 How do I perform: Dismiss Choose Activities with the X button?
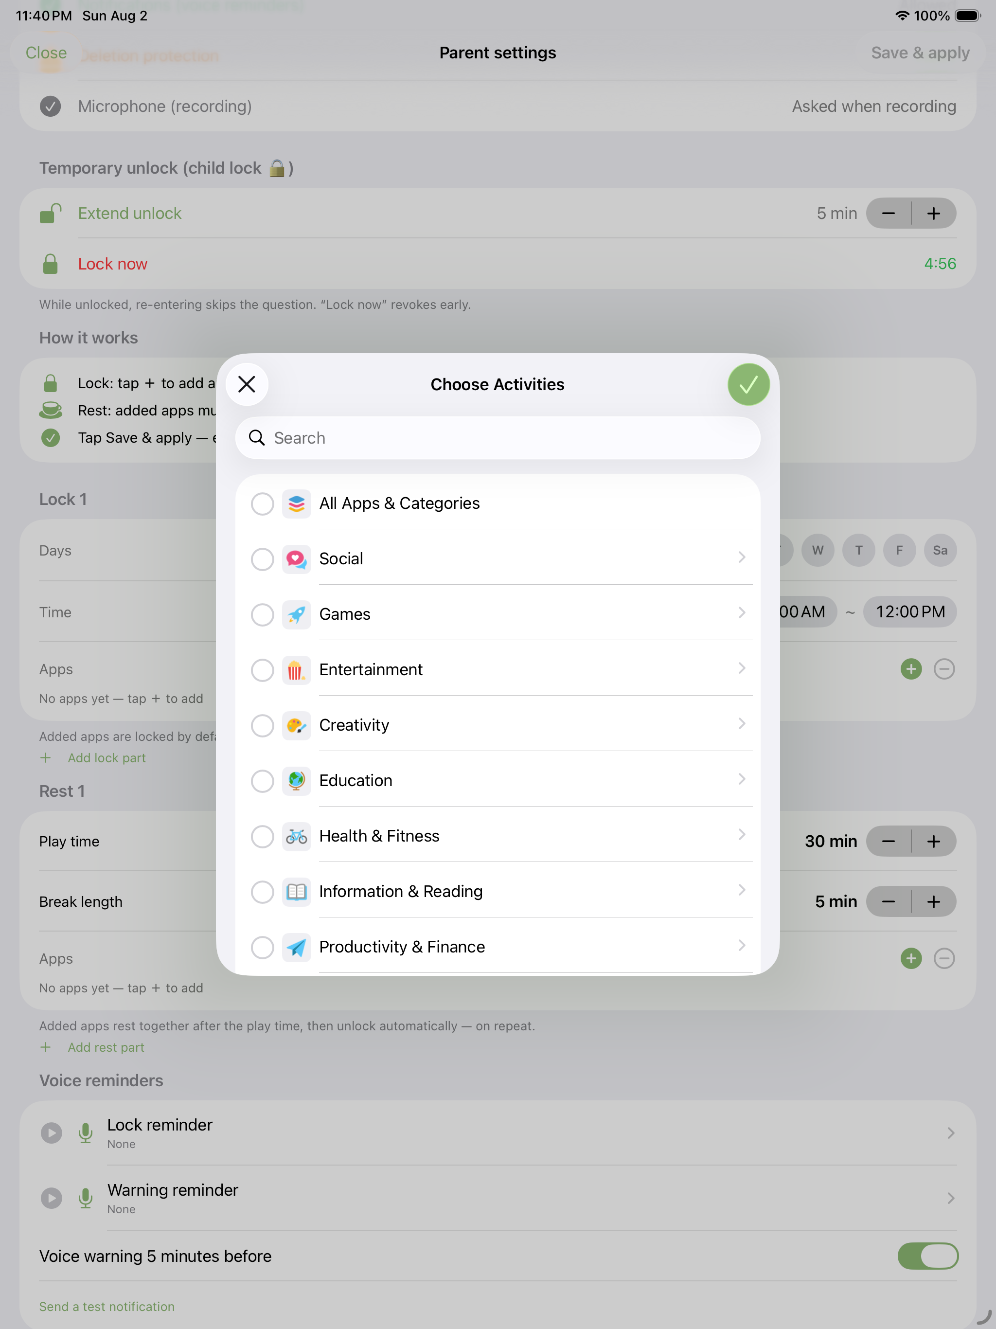pos(247,384)
